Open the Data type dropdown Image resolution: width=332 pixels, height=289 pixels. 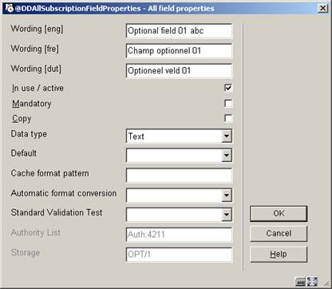tap(227, 136)
